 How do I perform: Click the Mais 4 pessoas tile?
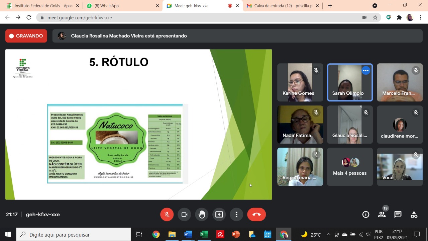coord(350,167)
